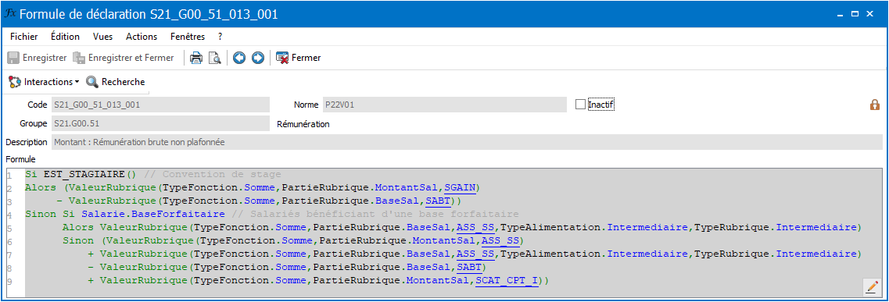Go to next record arrow

click(258, 58)
